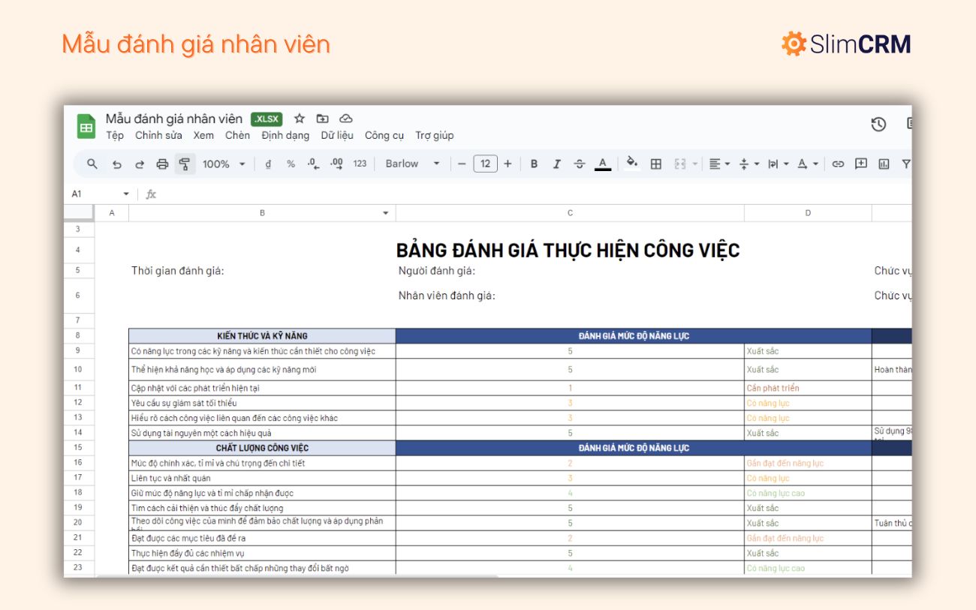This screenshot has width=976, height=610.
Task: Toggle strikethrough formatting
Action: click(x=579, y=163)
